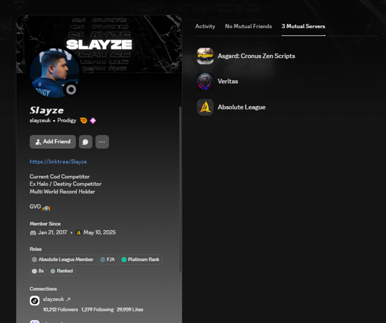
Task: Click the TikTok connection icon
Action: [x=35, y=301]
